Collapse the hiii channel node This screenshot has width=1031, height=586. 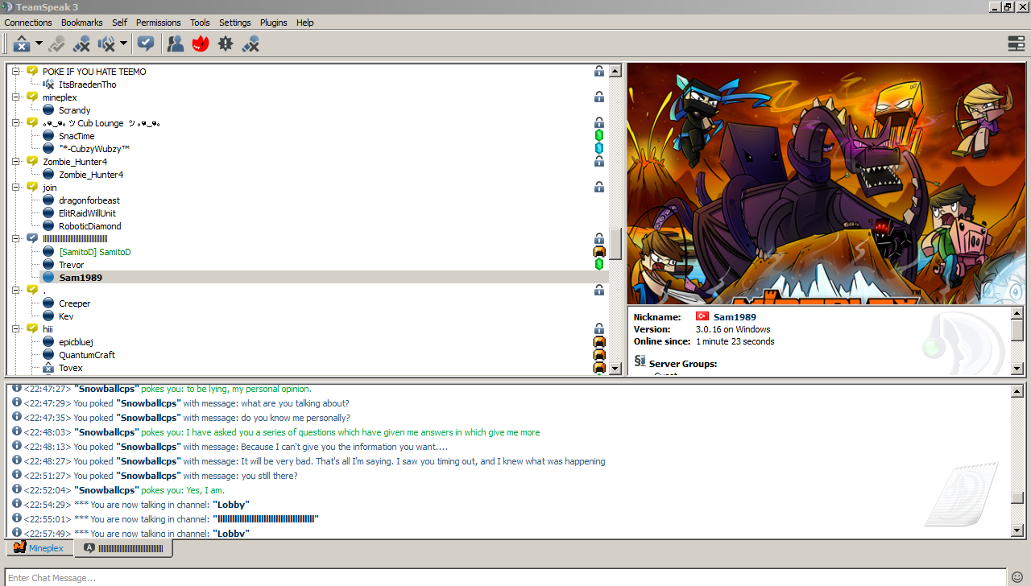(15, 329)
